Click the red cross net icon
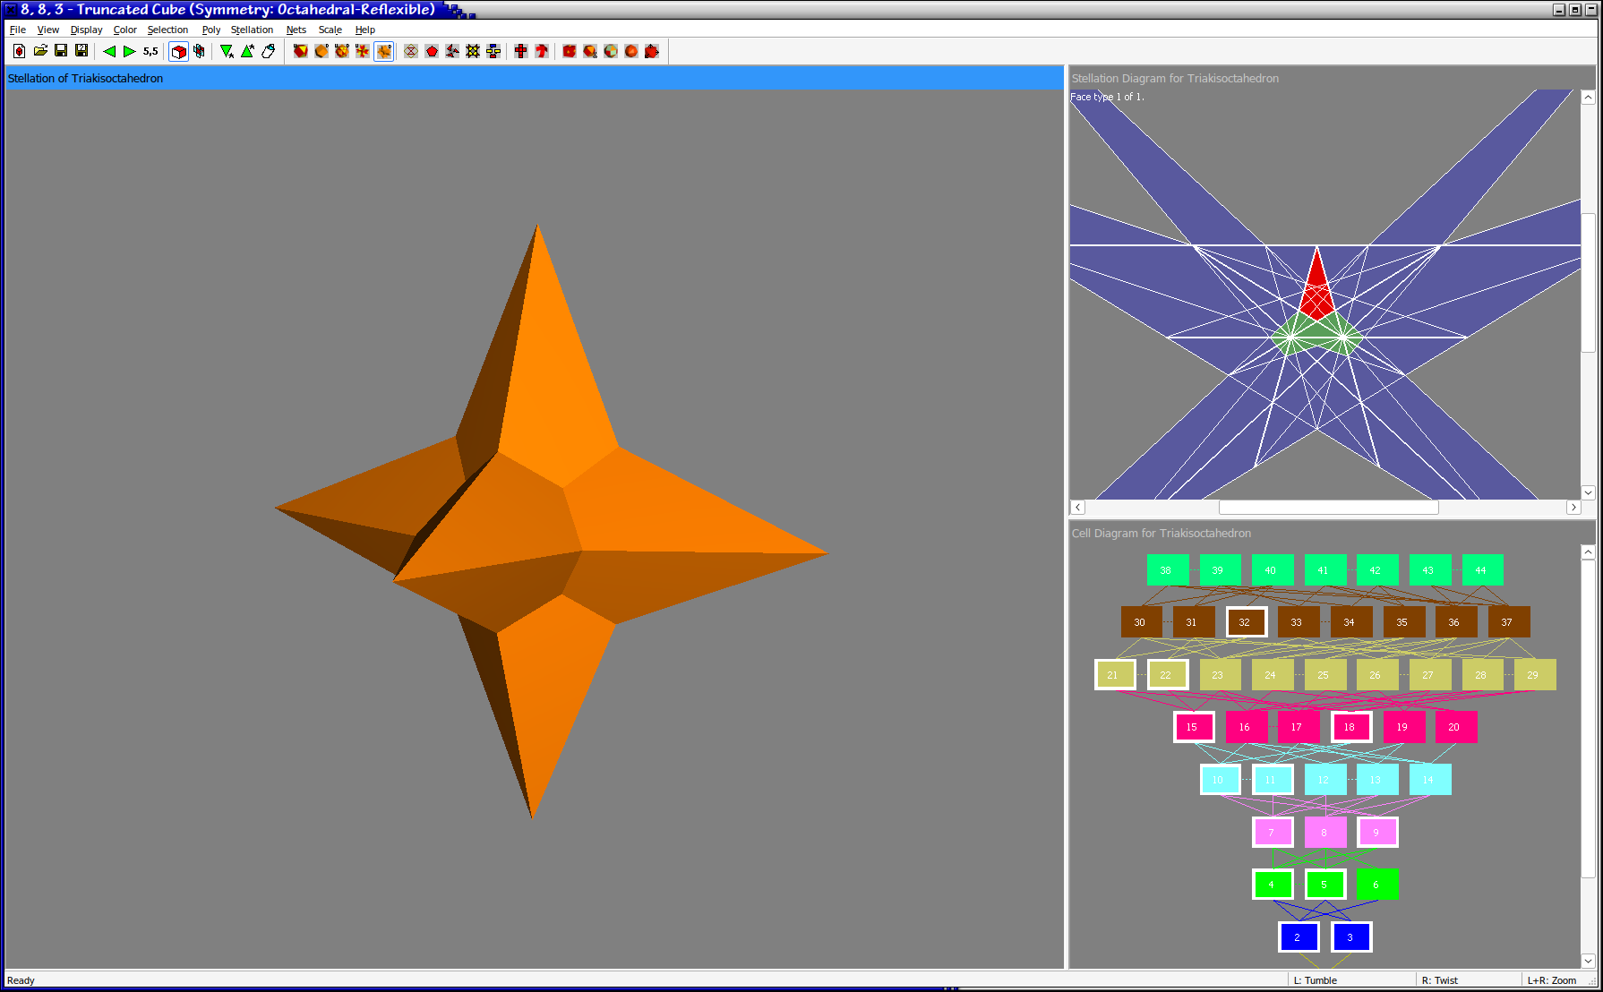This screenshot has height=992, width=1603. (x=520, y=51)
